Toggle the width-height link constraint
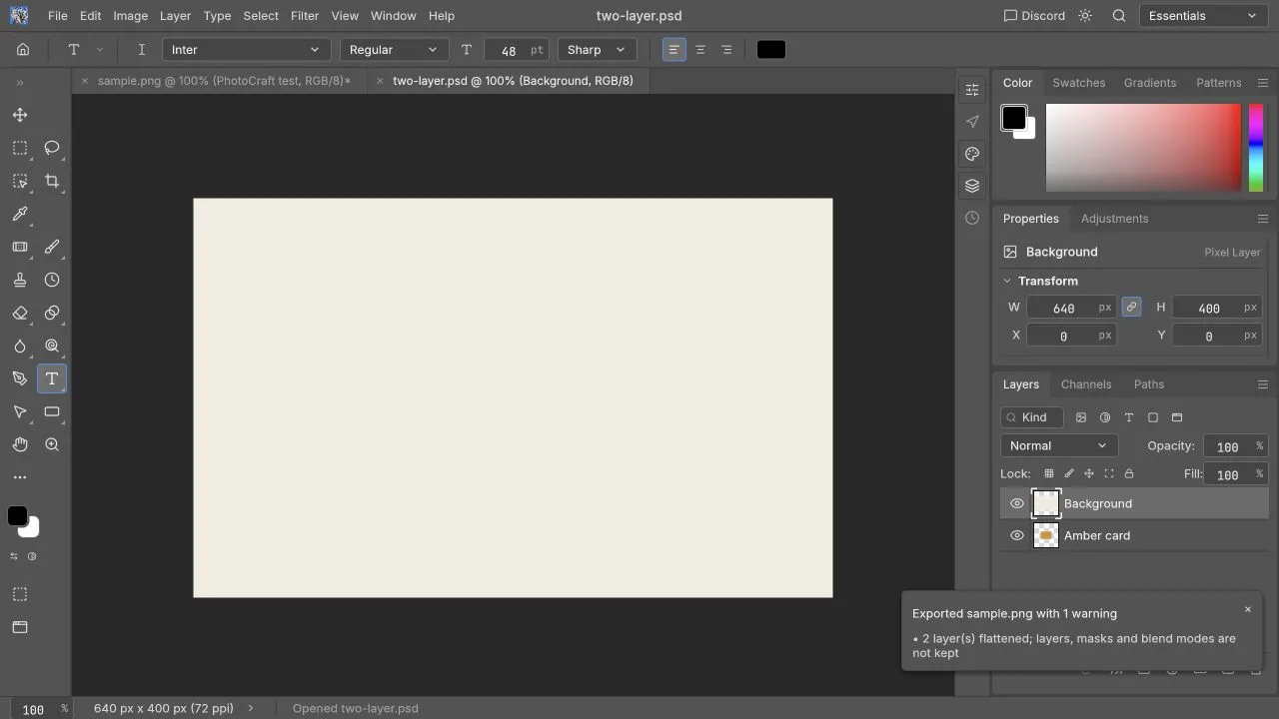The width and height of the screenshot is (1279, 719). point(1131,308)
